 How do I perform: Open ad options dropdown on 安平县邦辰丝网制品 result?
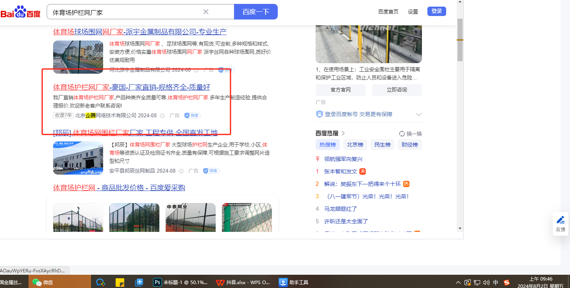(x=181, y=171)
